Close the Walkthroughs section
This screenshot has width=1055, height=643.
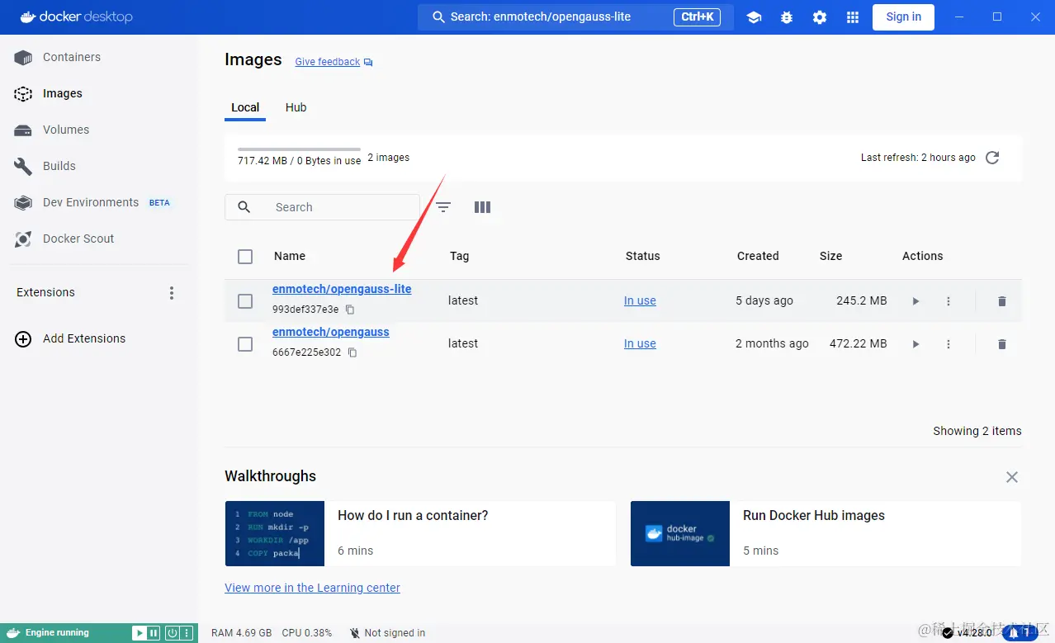[1012, 477]
